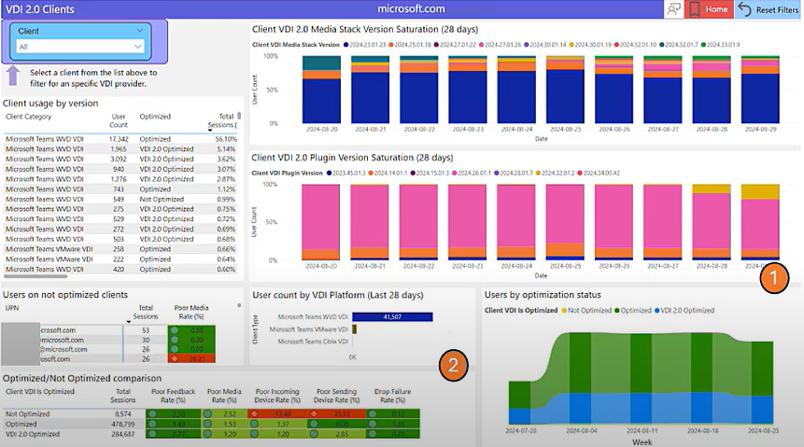
Task: Select the Microsoft Teams WVD VDI blue bar
Action: (392, 317)
